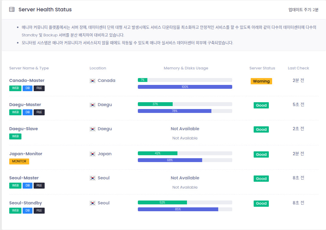Click the Memory & Disks Usage column header
The image size is (326, 230).
coord(186,68)
